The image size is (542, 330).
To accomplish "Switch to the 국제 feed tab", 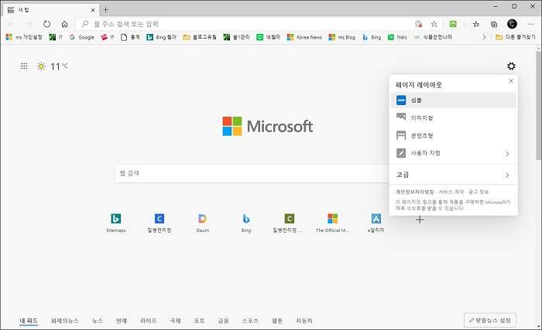I will 175,321.
